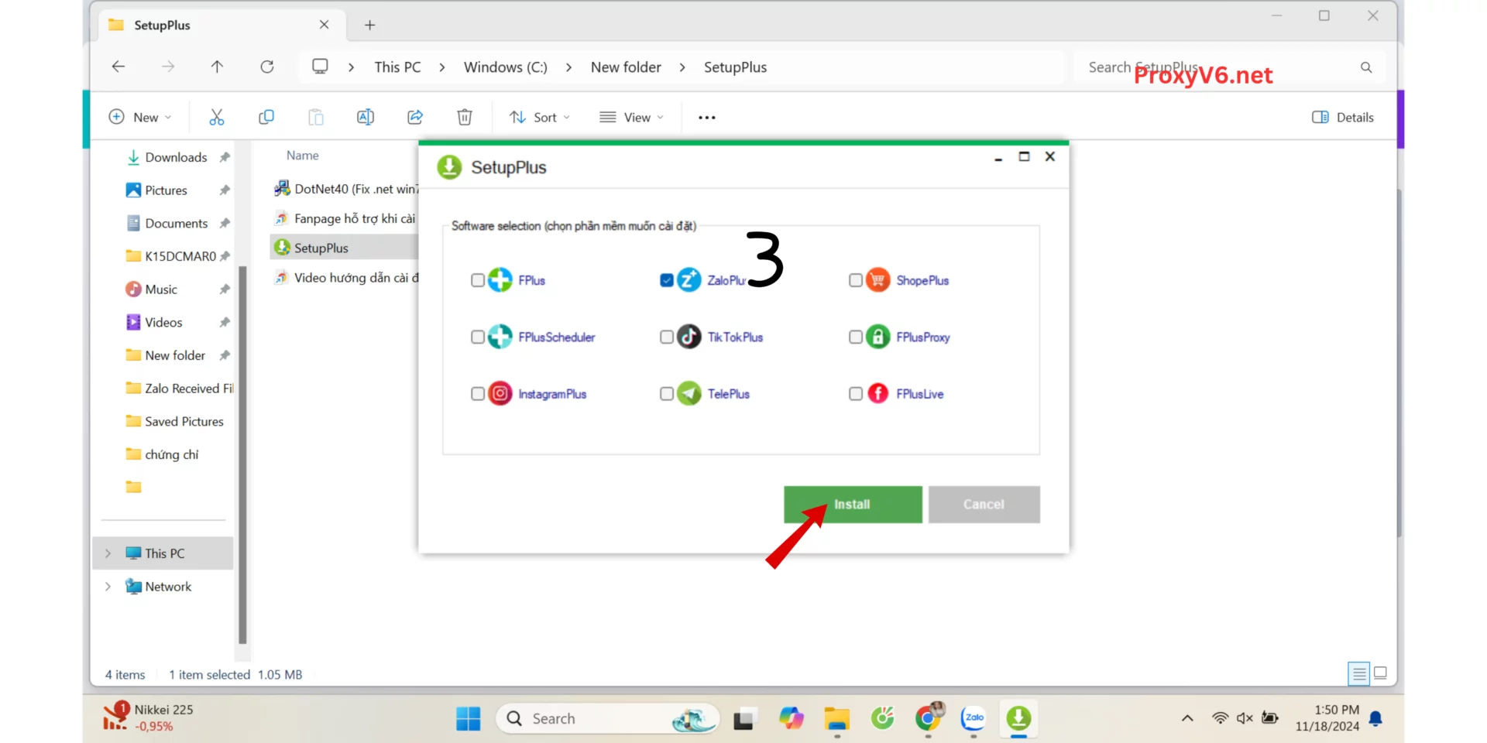Click the Search SetupPlus input field
Screen dimensions: 1487x743
(x=1228, y=67)
